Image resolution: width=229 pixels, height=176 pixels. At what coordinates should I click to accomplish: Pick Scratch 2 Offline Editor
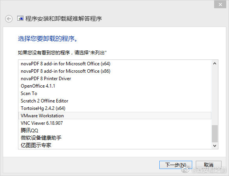115,101
